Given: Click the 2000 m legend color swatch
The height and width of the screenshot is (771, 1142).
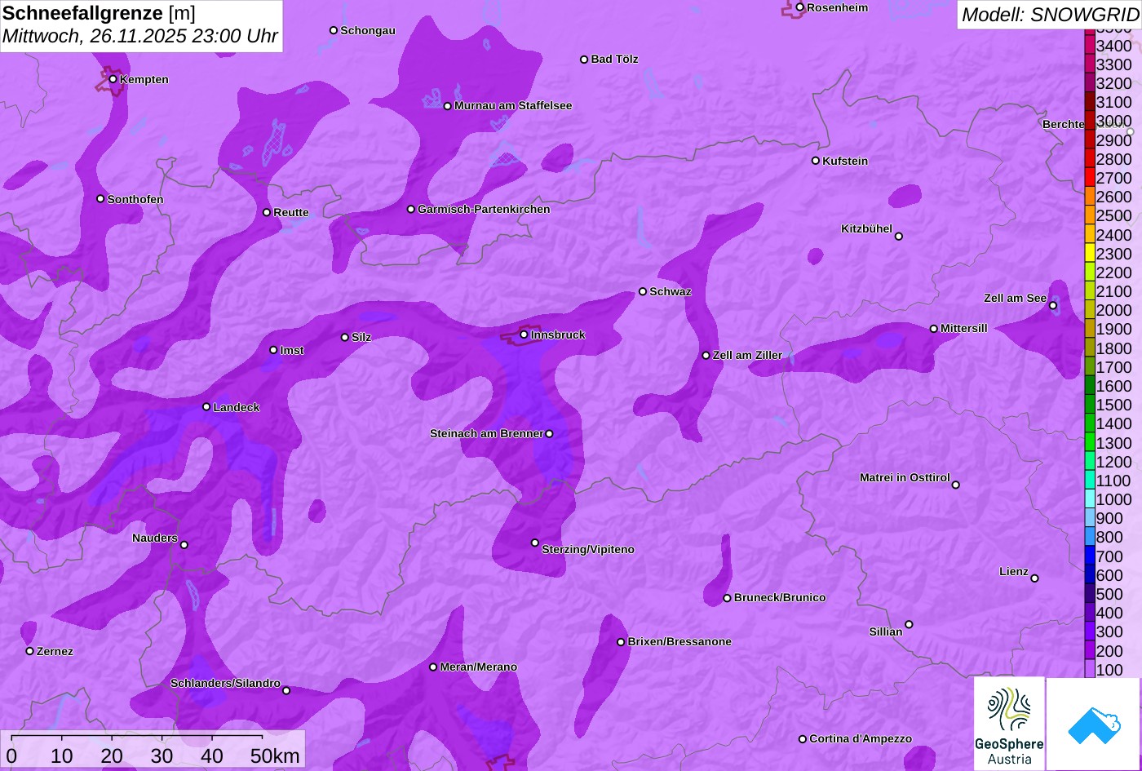Looking at the screenshot, I should pos(1089,310).
